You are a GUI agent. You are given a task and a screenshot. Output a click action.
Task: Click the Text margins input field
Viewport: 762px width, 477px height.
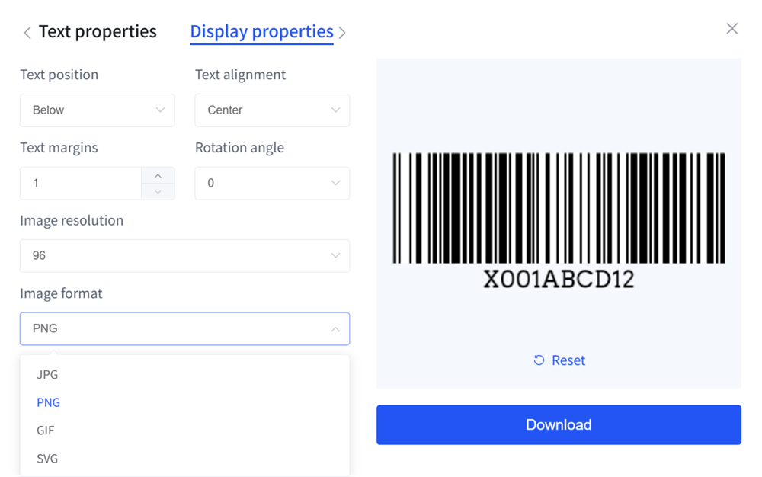(x=81, y=184)
